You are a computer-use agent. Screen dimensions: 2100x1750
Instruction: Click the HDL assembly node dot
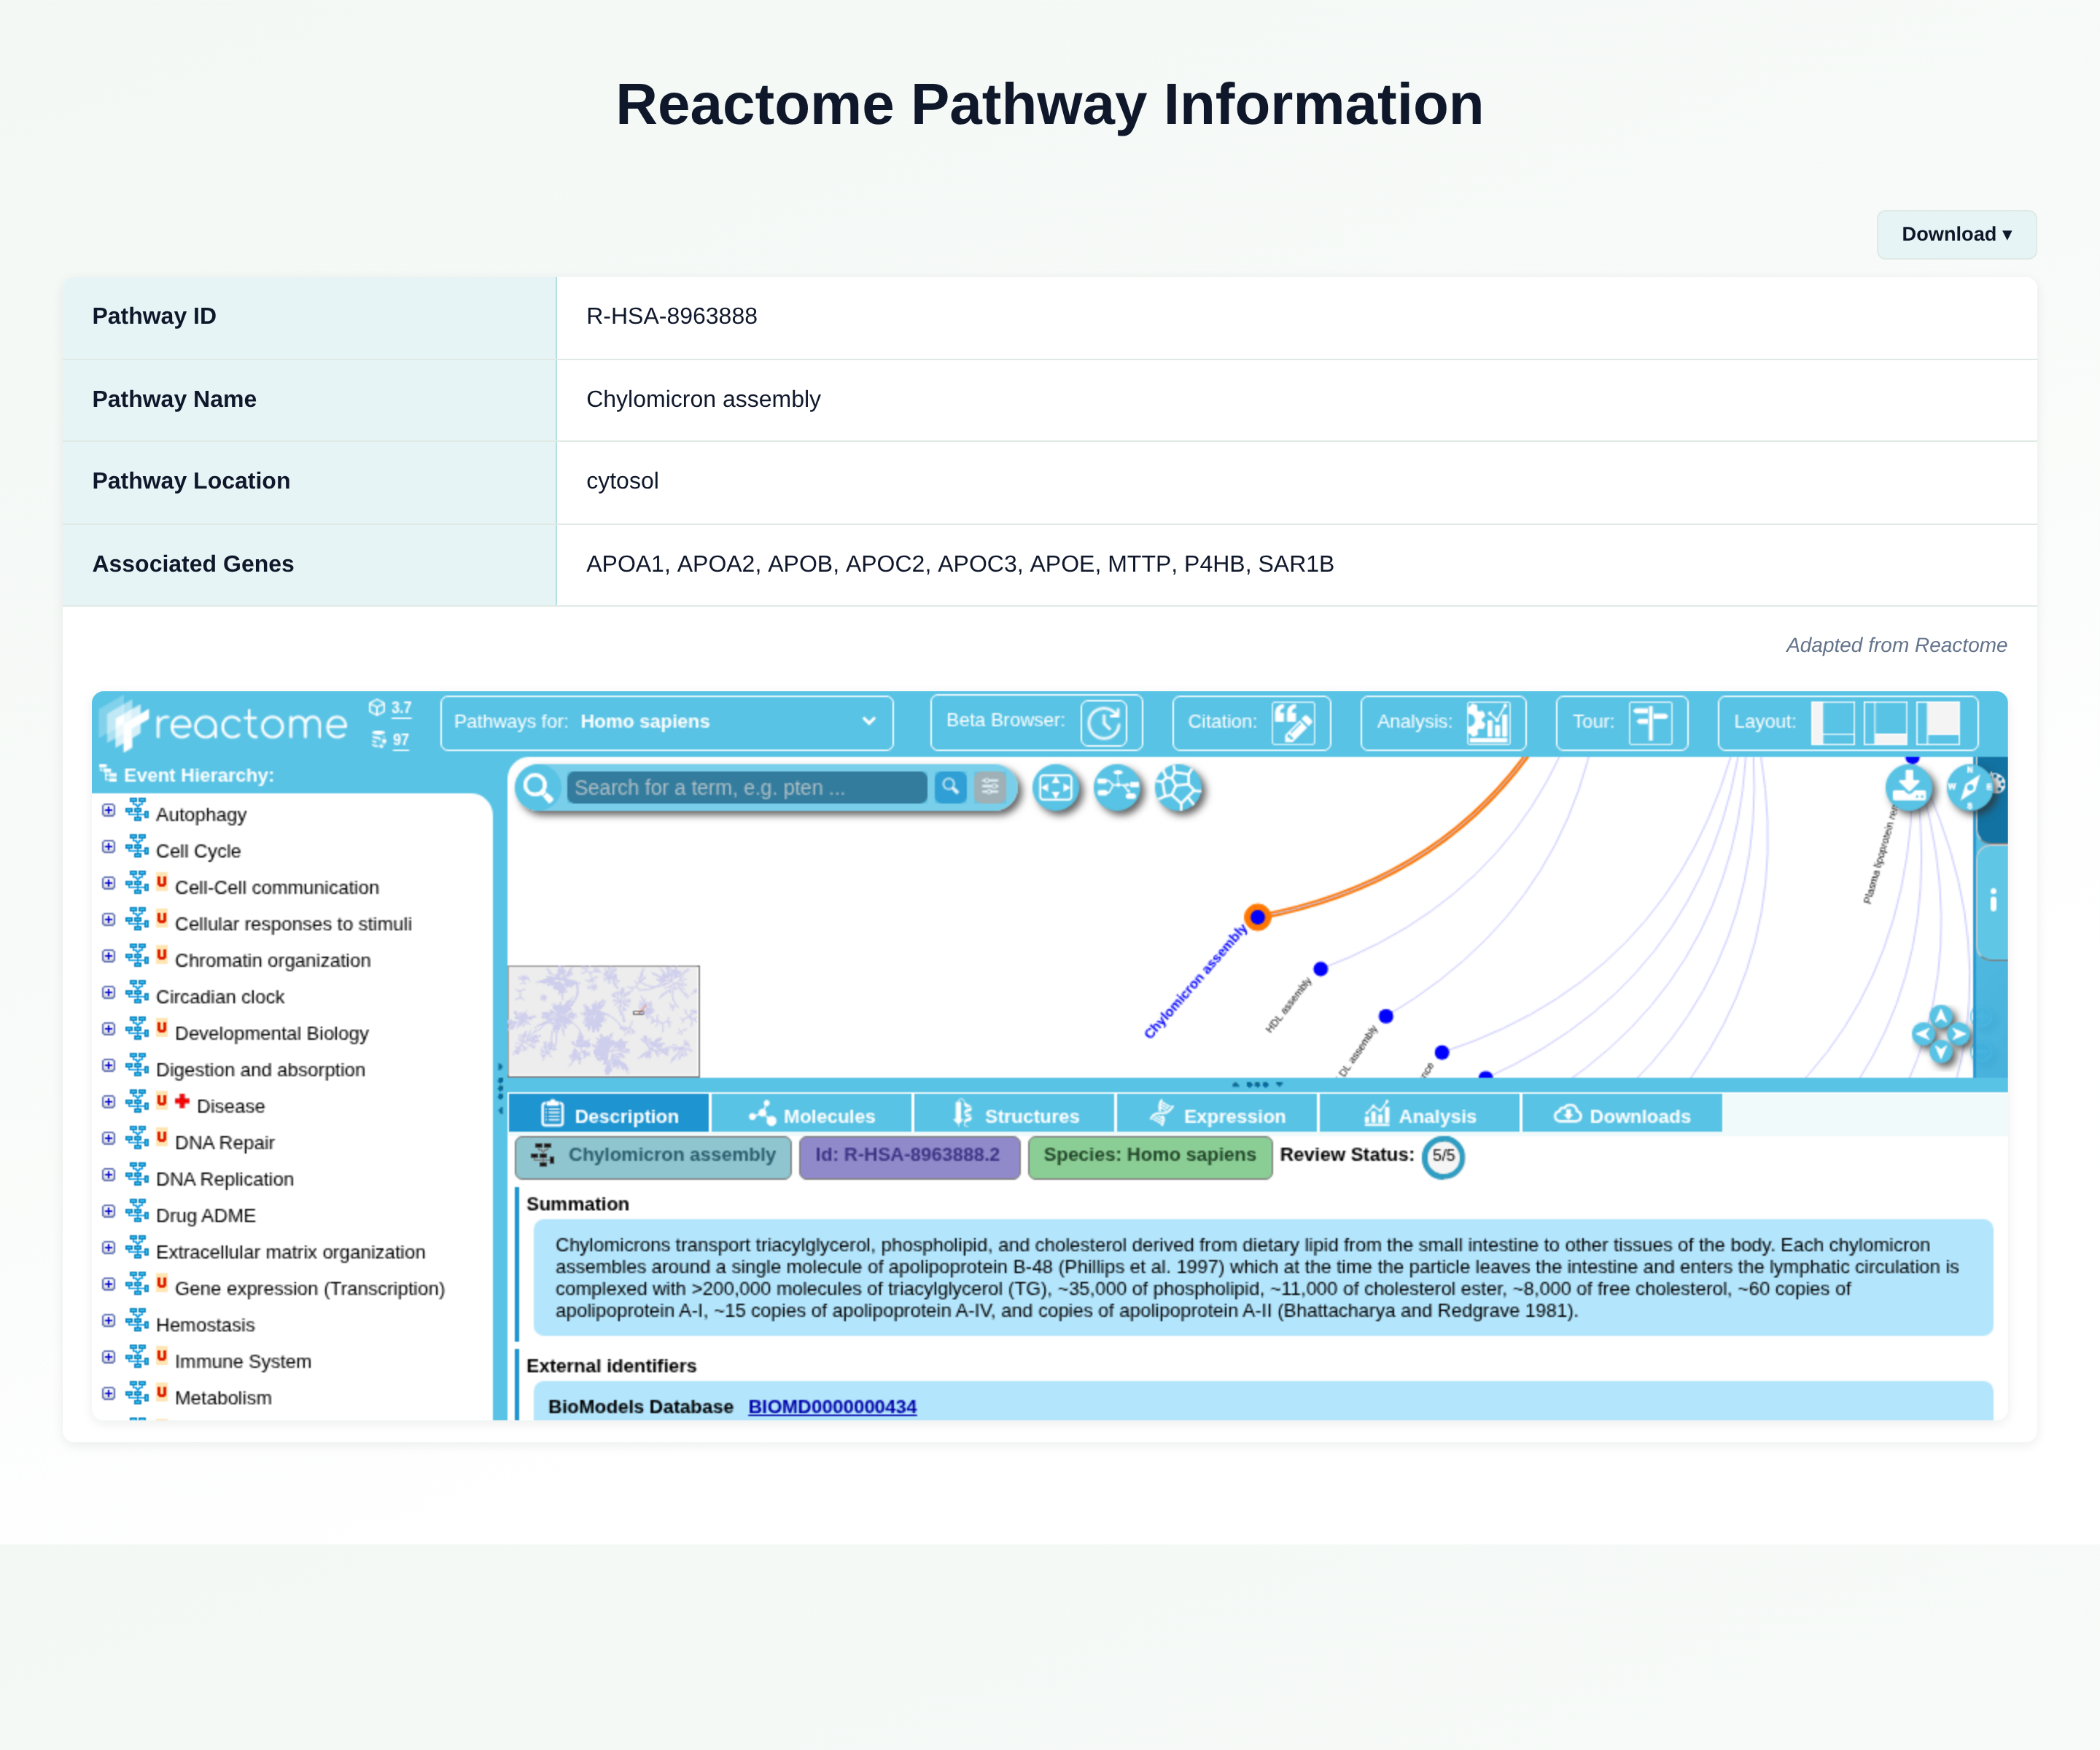click(x=1320, y=968)
